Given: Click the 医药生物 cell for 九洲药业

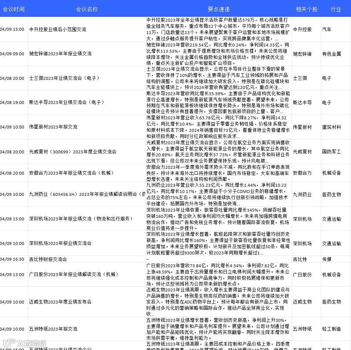Looking at the screenshot, I should pos(332,194).
